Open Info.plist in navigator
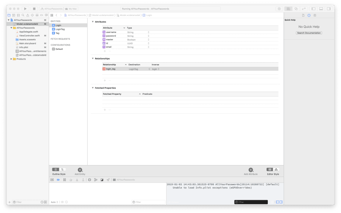 coord(24,47)
